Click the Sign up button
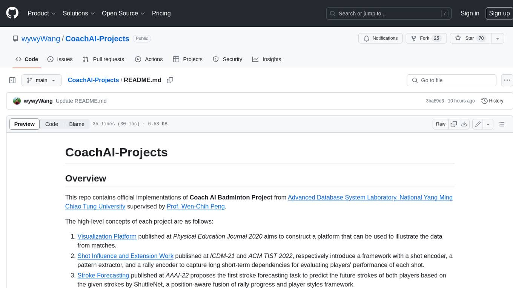 499,13
